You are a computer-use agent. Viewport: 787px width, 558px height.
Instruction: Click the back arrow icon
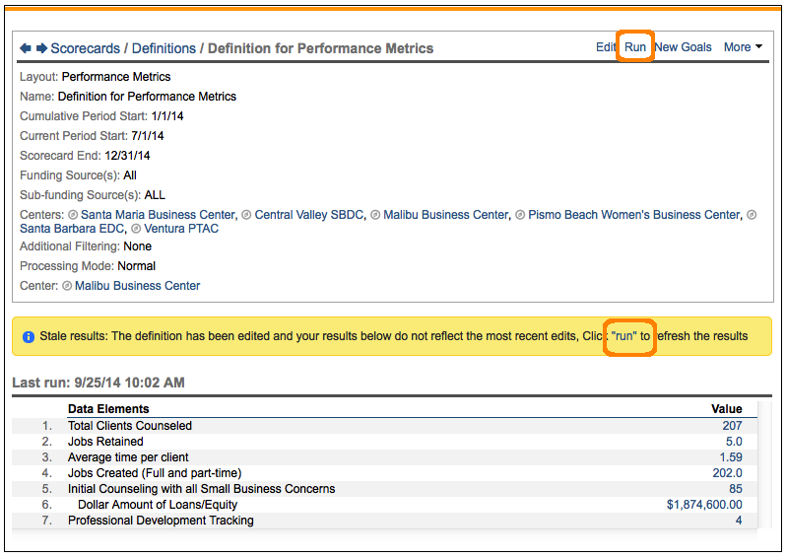(26, 48)
